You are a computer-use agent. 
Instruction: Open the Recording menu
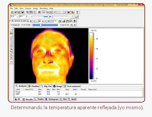(44, 8)
